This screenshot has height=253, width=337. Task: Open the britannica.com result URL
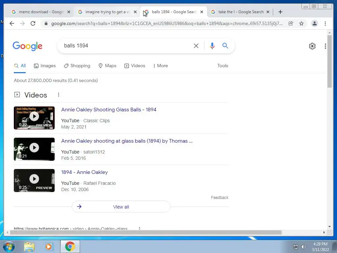(71, 229)
